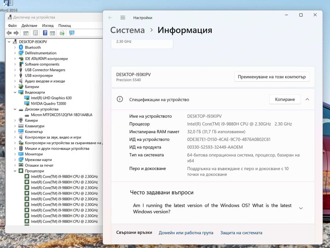Expand the Software components node arrow
This screenshot has height=248, width=330.
(x=15, y=64)
